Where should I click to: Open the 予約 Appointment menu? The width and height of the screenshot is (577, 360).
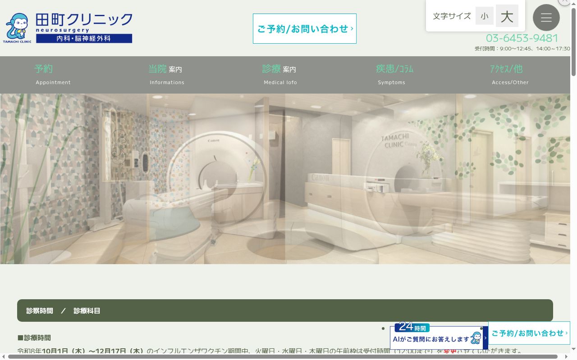pos(53,75)
